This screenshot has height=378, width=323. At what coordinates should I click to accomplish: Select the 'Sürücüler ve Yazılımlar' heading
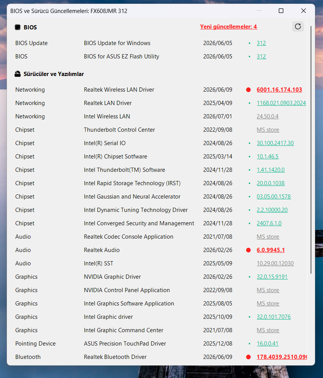pyautogui.click(x=54, y=74)
